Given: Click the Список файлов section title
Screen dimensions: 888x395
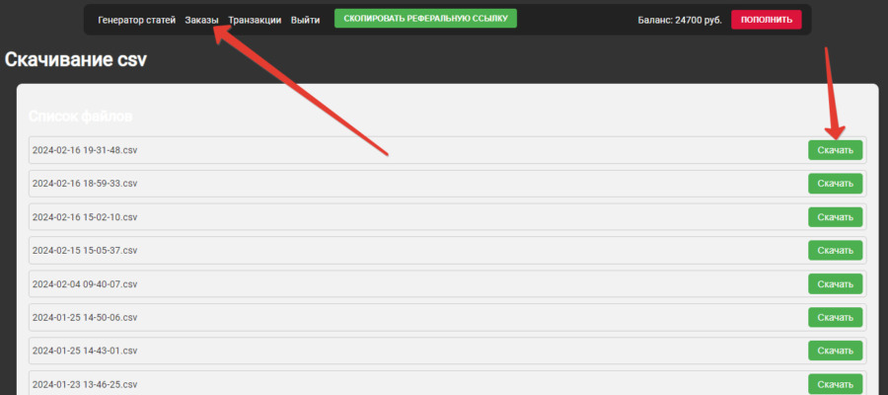Looking at the screenshot, I should coord(81,117).
